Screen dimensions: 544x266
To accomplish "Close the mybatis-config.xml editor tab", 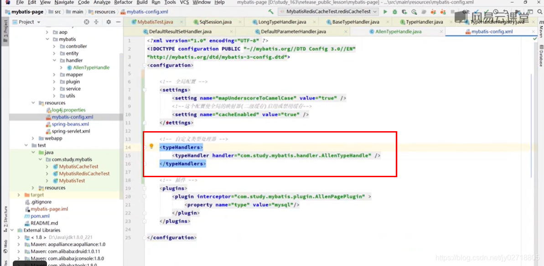I will coord(534,31).
